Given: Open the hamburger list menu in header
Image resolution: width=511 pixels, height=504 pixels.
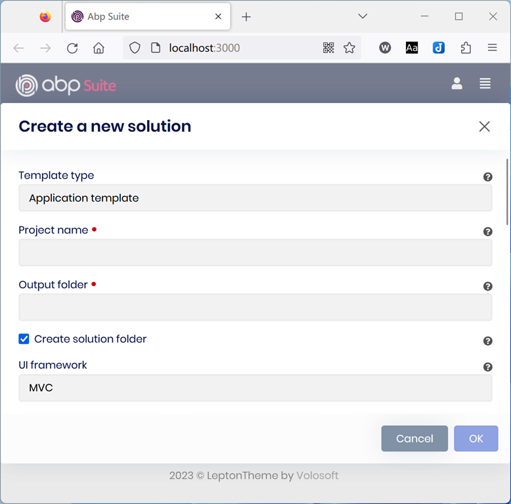Looking at the screenshot, I should point(485,83).
